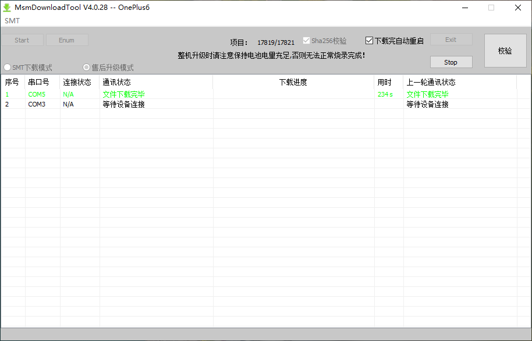This screenshot has width=532, height=341.
Task: Click the battery warning message text
Action: coord(271,55)
